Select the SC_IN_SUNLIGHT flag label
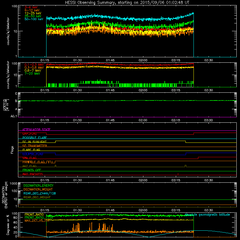This screenshot has height=240, width=240. [34, 142]
